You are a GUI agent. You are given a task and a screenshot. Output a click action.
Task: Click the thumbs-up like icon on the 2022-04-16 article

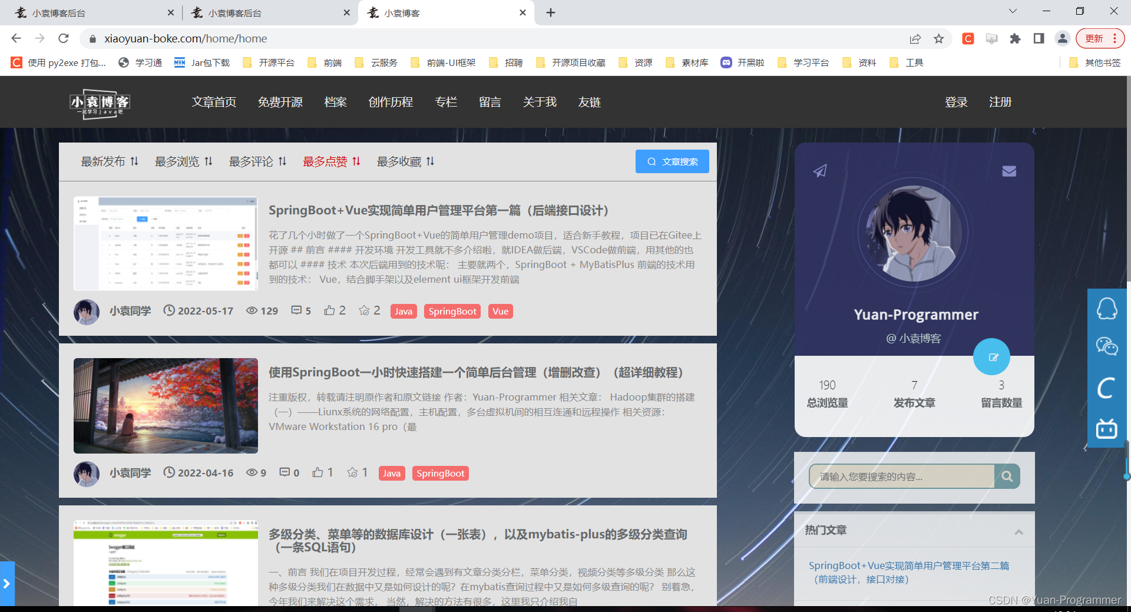coord(318,472)
